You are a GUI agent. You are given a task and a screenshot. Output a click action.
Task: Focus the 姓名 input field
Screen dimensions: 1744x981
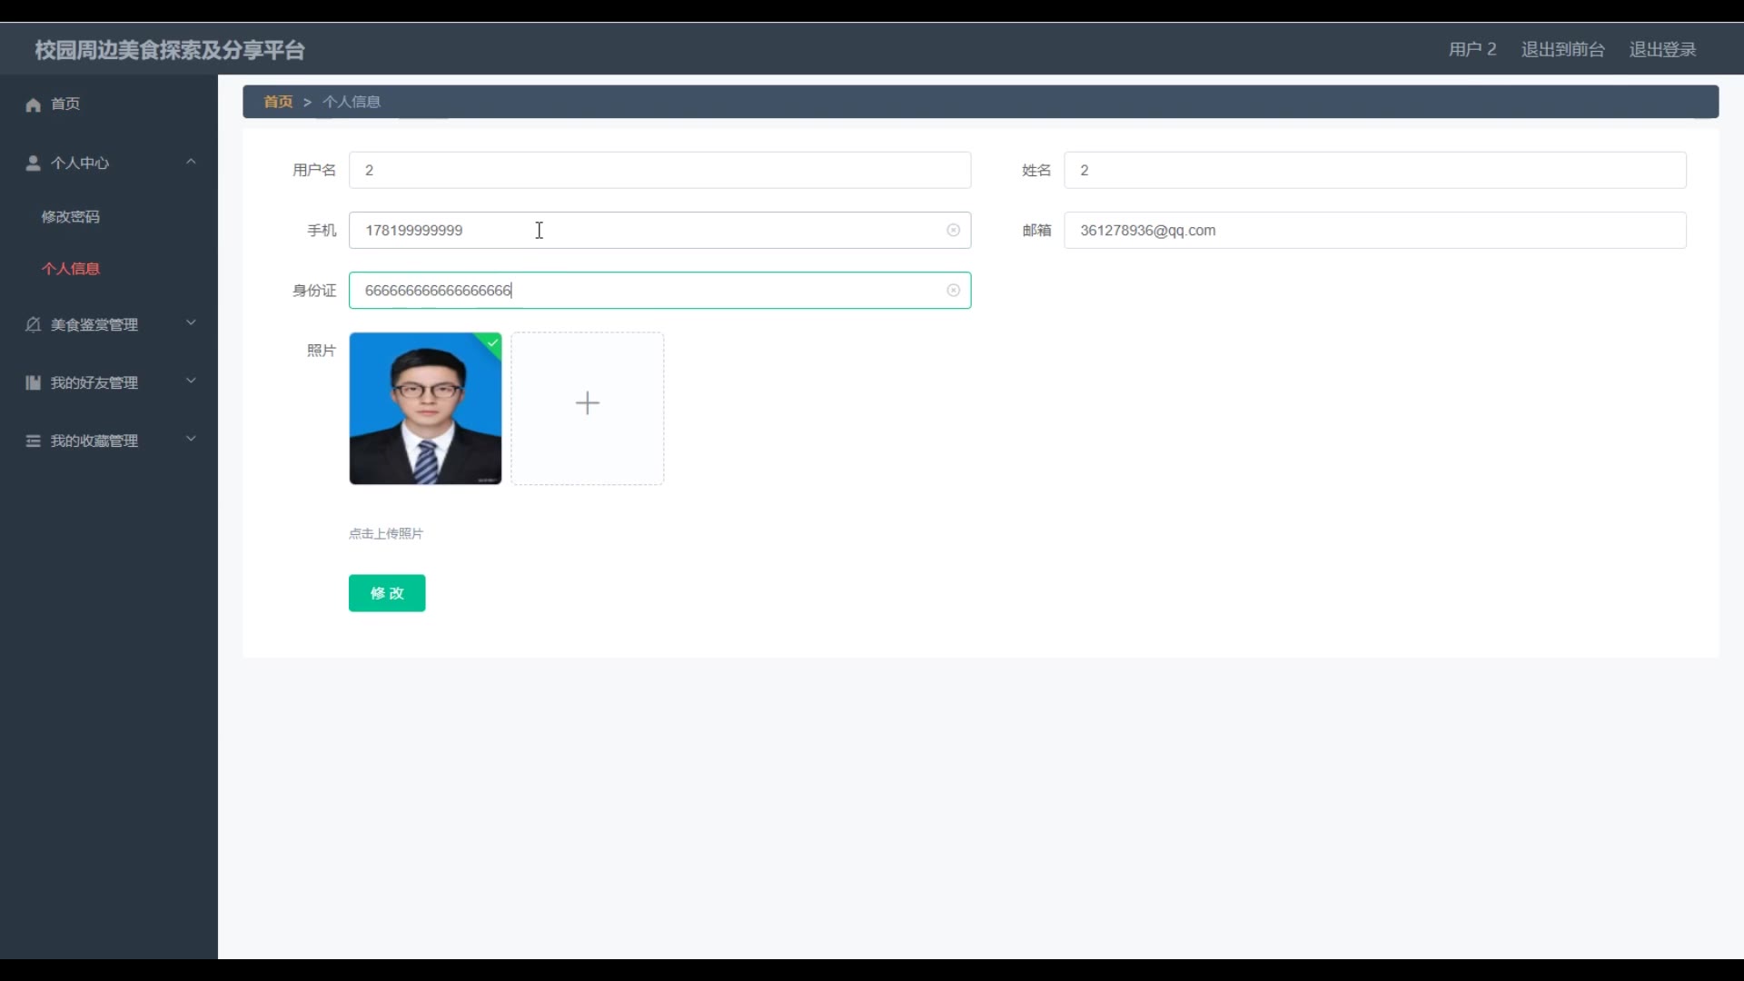(x=1374, y=170)
